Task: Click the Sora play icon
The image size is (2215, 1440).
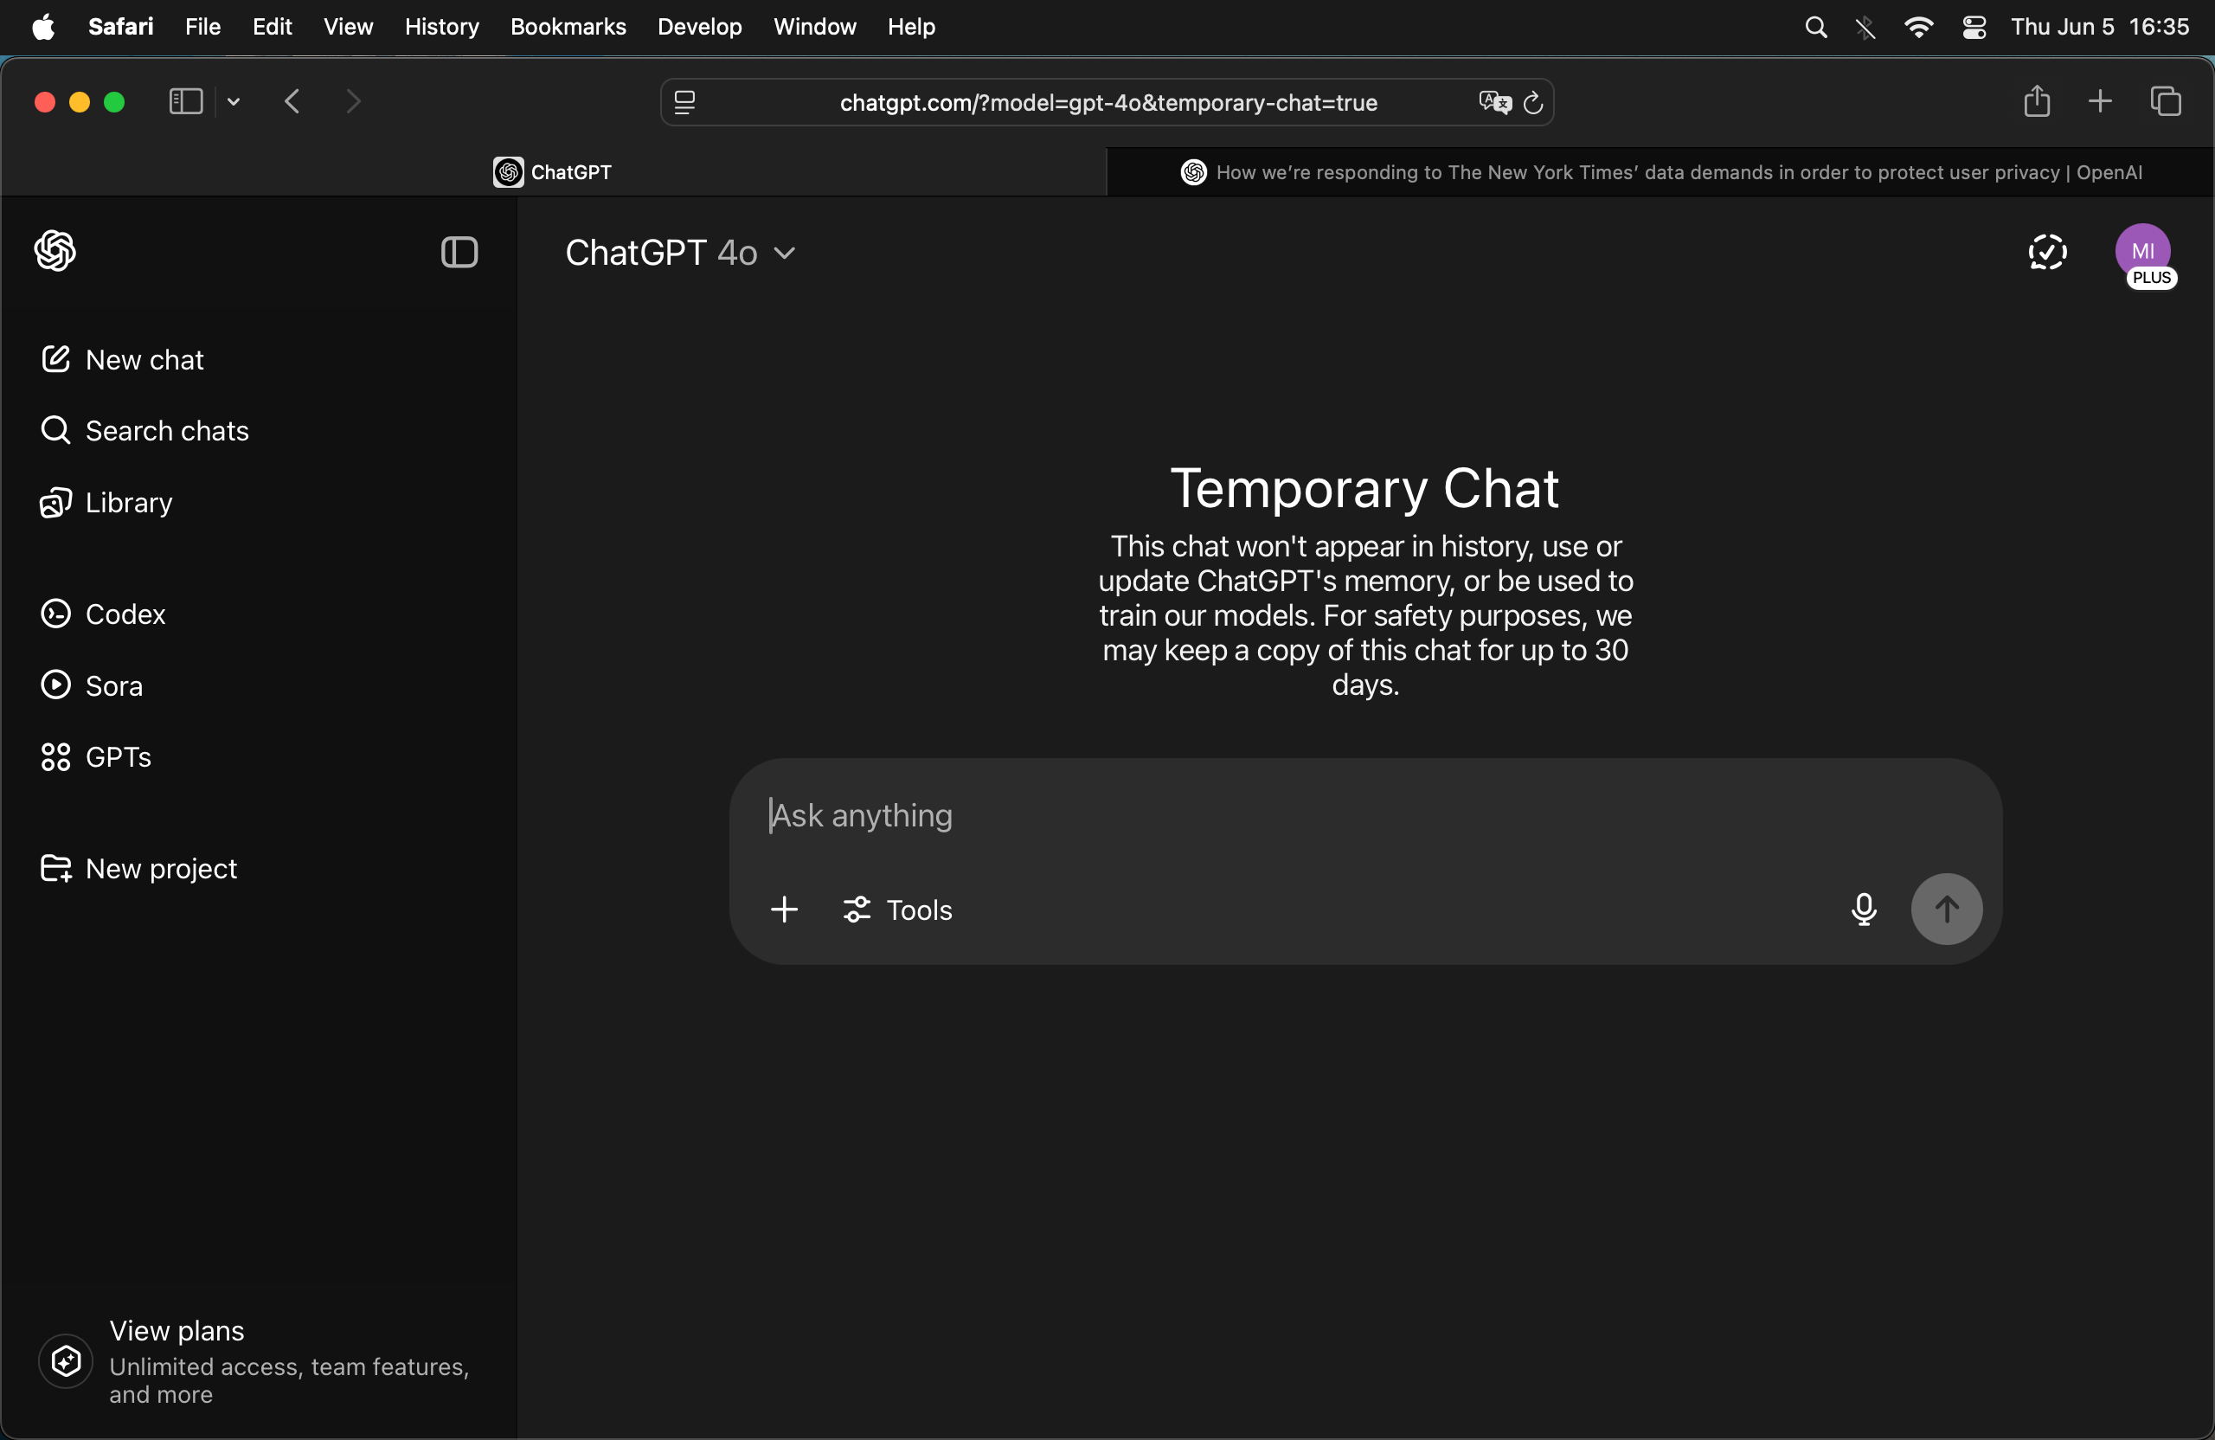Action: (x=56, y=685)
